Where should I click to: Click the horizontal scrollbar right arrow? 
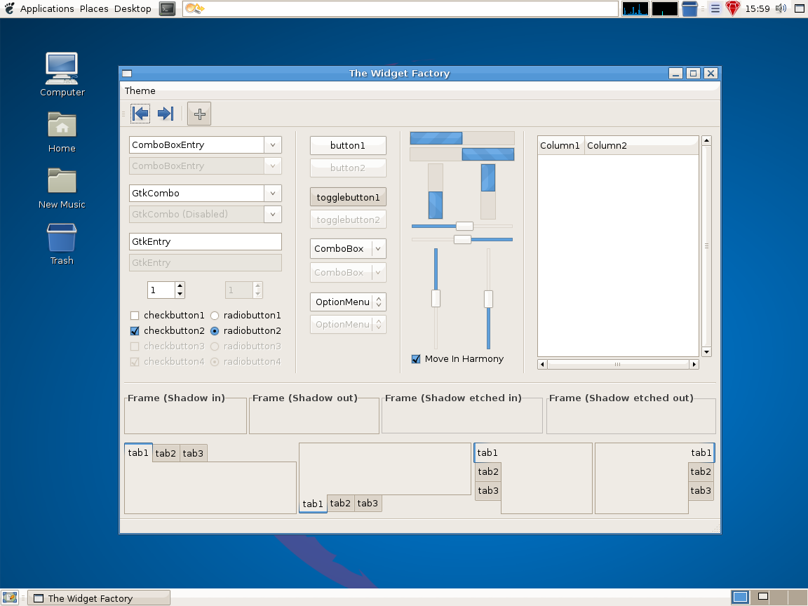tap(694, 364)
